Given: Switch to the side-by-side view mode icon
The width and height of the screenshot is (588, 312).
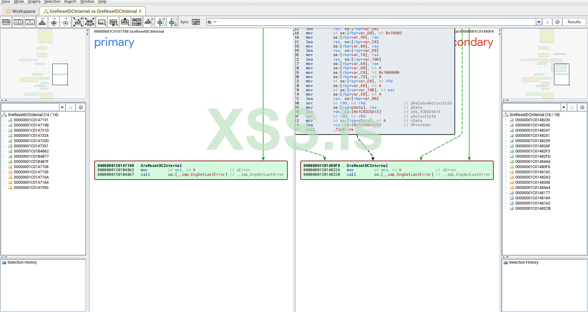Looking at the screenshot, I should [18, 22].
